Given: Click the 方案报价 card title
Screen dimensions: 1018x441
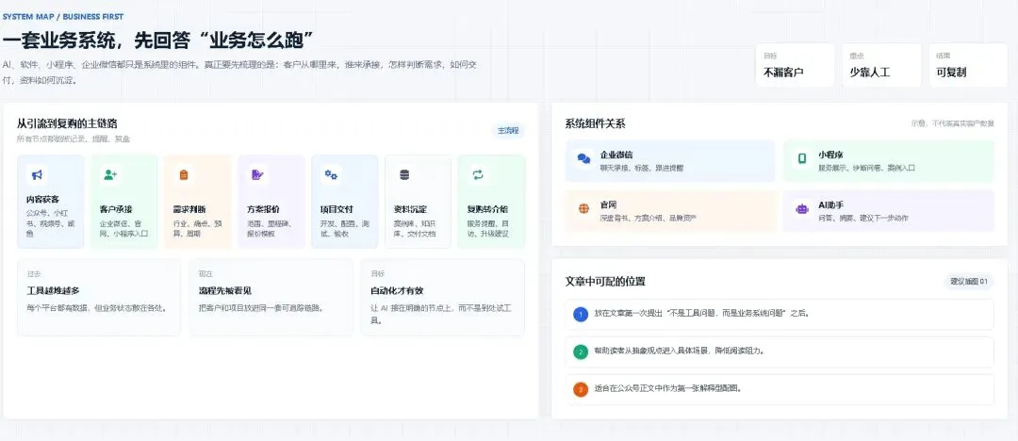Looking at the screenshot, I should 264,210.
